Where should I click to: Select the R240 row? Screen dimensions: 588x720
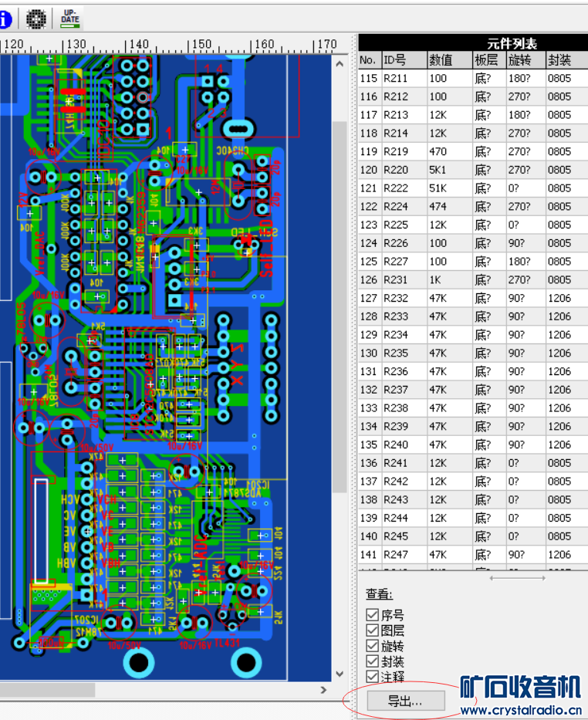pos(473,445)
